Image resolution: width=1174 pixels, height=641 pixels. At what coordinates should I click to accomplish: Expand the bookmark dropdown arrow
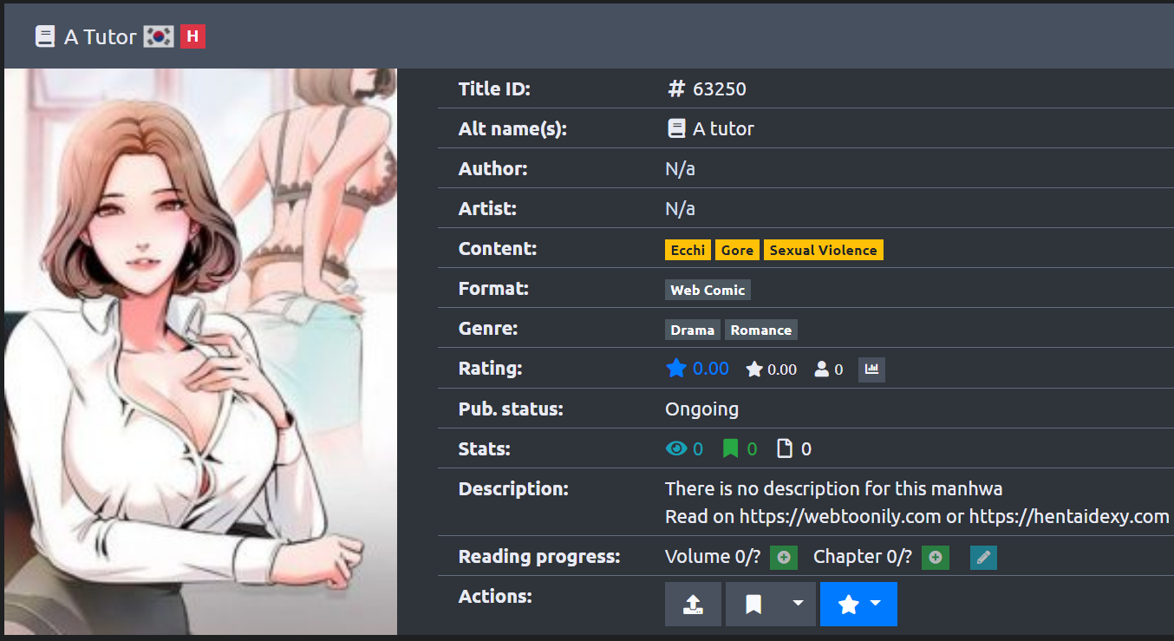tap(799, 604)
